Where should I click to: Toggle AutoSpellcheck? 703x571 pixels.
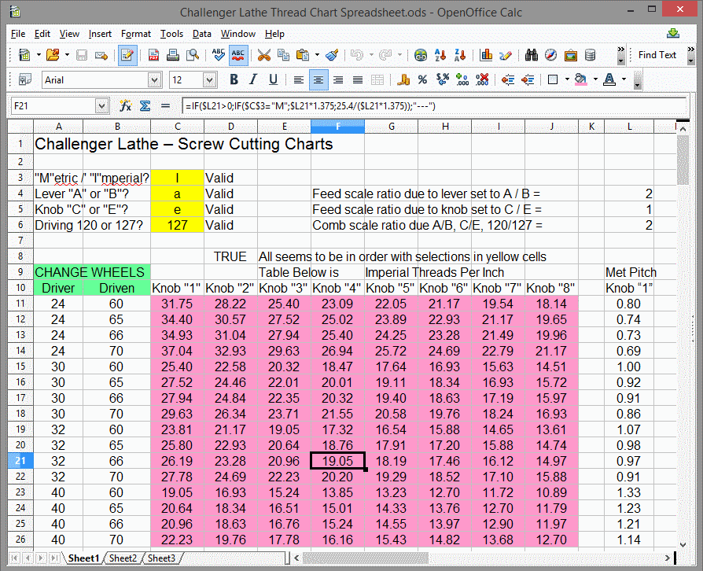point(238,55)
